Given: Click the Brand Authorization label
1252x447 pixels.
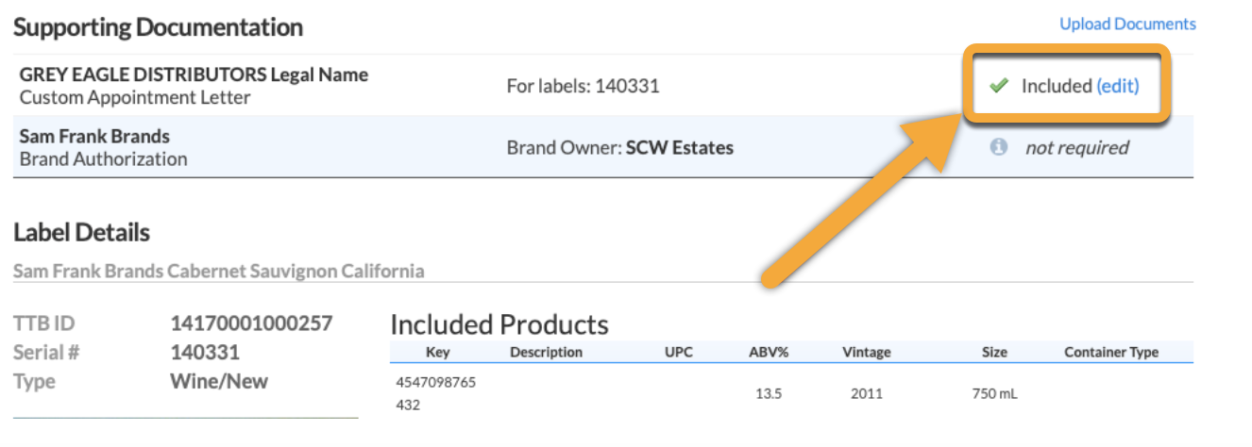Looking at the screenshot, I should point(103,158).
